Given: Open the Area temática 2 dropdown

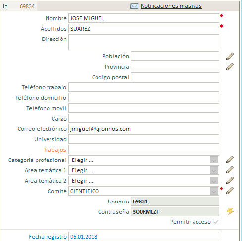Looking at the screenshot, I should point(214,181).
